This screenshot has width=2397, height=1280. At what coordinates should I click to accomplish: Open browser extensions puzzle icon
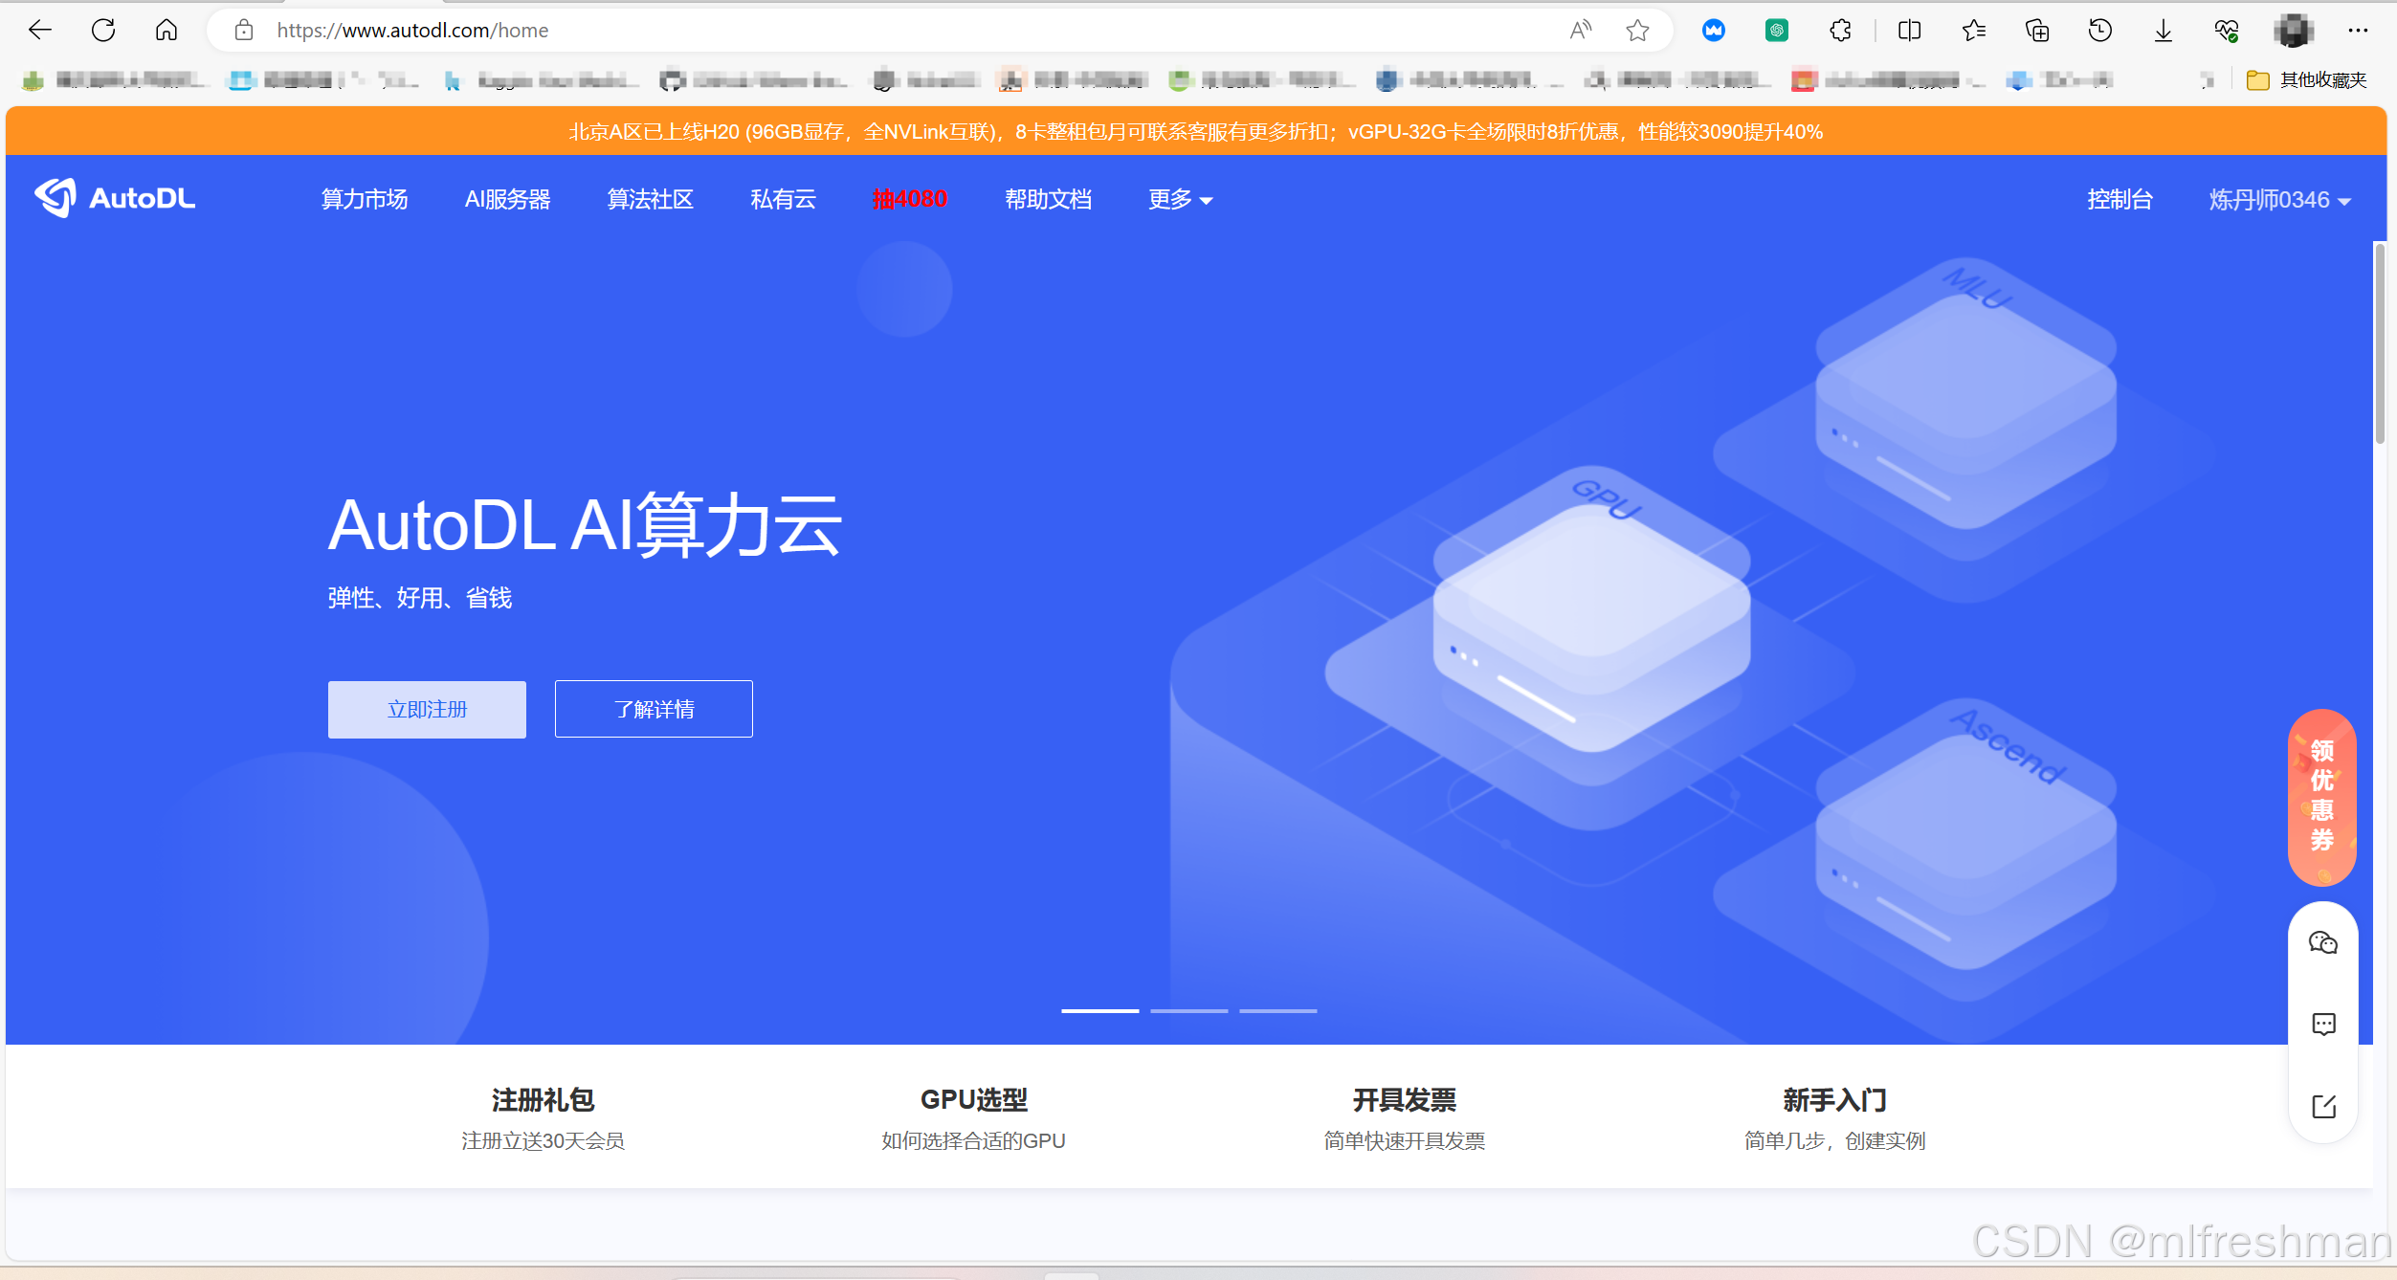pos(1840,31)
